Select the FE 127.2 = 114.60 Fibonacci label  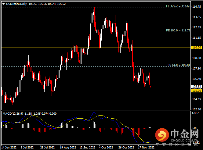coord(178,6)
